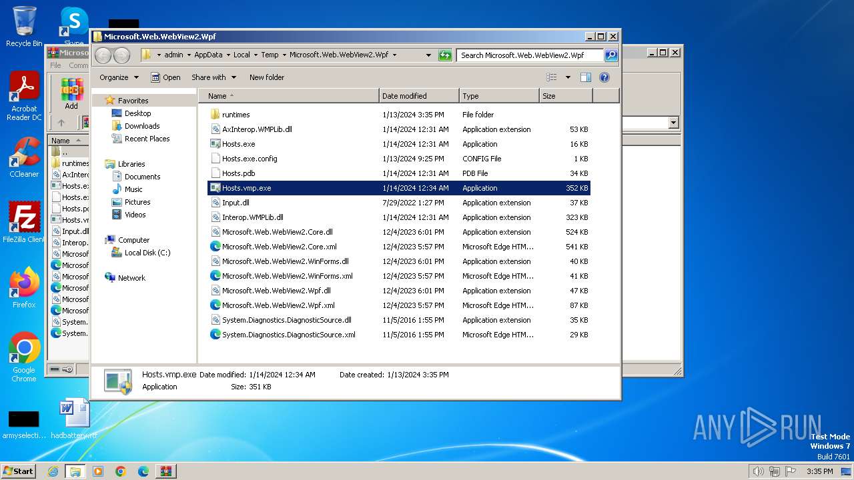Click the Add button in WinRAR window
The height and width of the screenshot is (480, 854).
(x=71, y=94)
